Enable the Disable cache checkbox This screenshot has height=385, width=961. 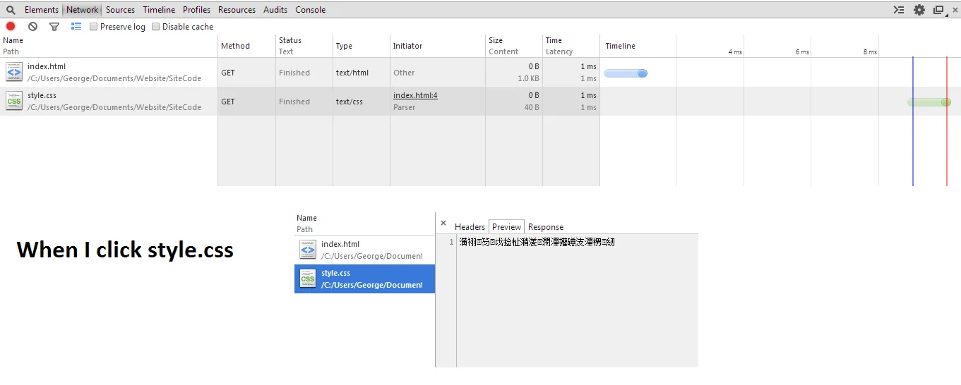155,27
